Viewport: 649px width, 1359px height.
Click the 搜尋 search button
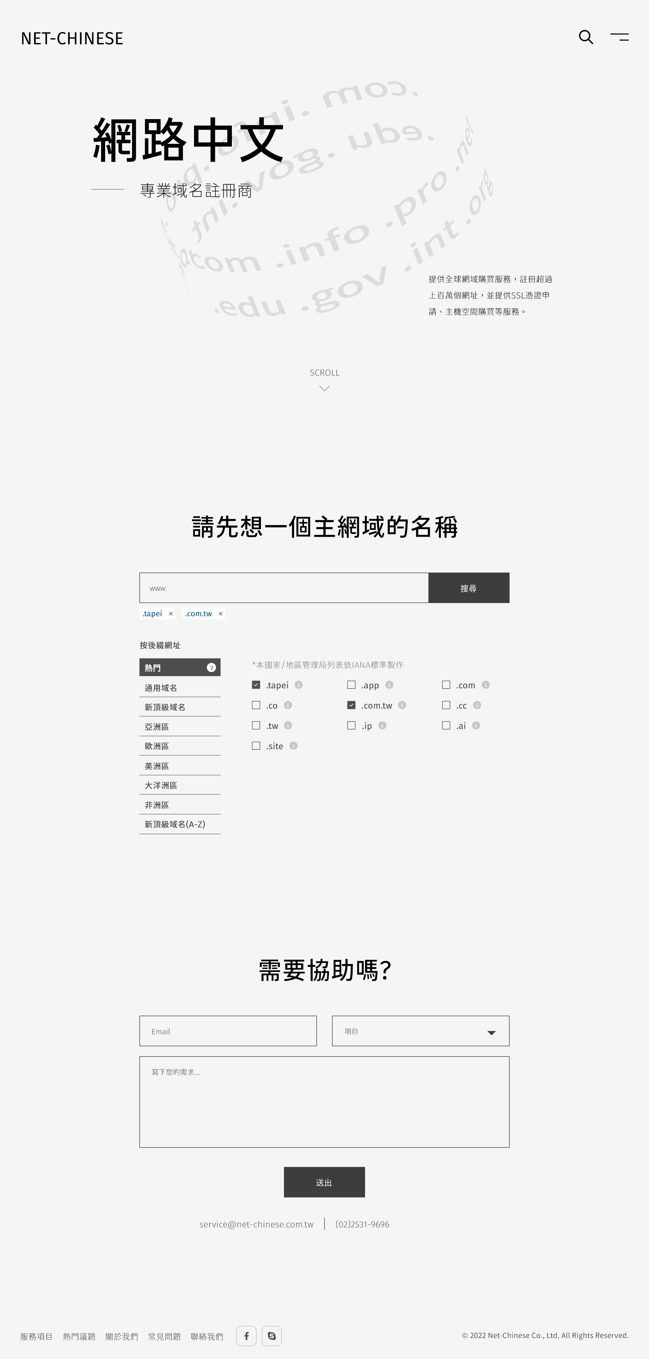coord(468,588)
